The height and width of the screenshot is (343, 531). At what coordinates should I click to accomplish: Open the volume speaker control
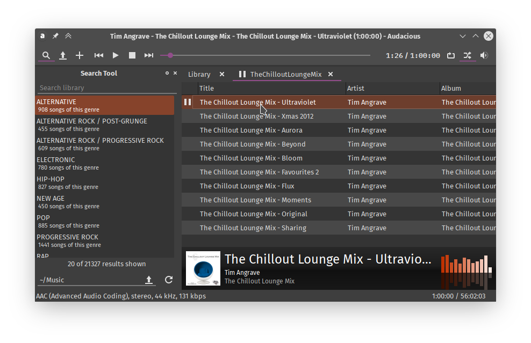click(x=484, y=55)
